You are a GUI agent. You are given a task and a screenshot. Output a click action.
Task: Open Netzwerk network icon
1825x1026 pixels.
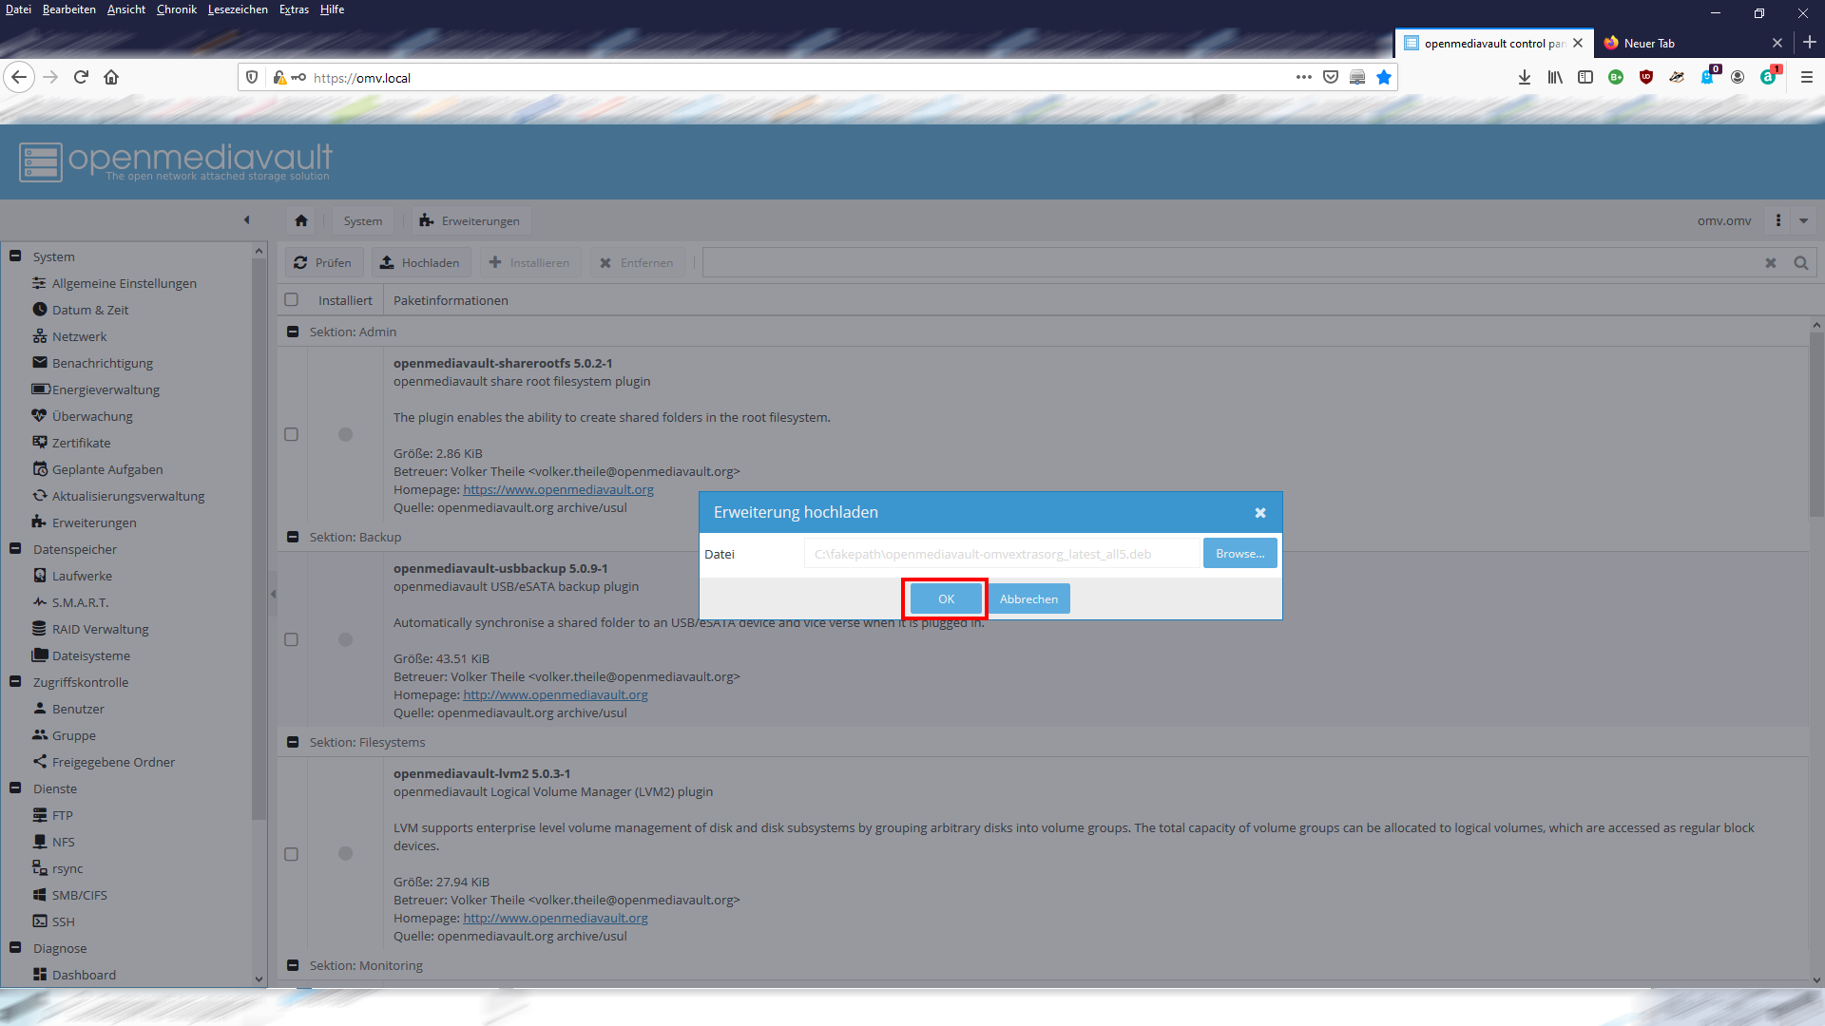40,336
